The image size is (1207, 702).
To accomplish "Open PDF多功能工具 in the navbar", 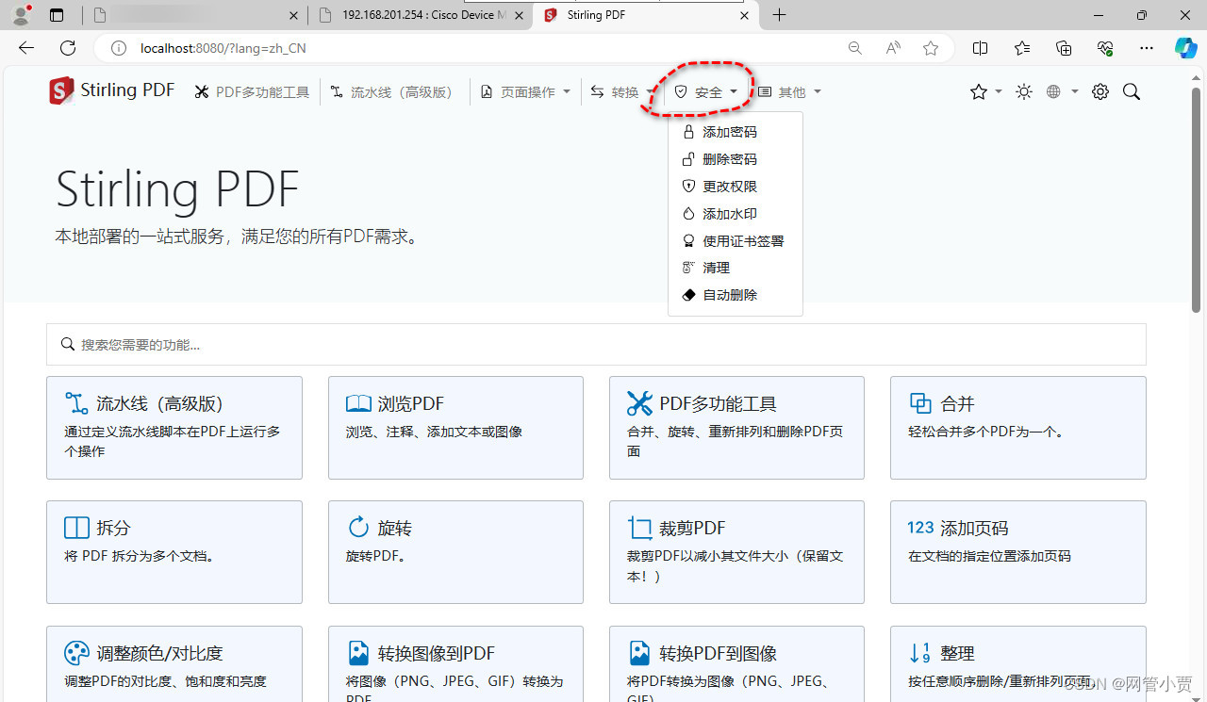I will coord(252,92).
